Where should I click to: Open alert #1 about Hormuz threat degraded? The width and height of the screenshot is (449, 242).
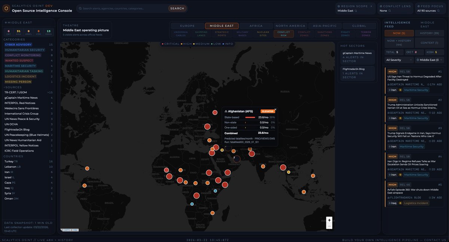click(414, 80)
